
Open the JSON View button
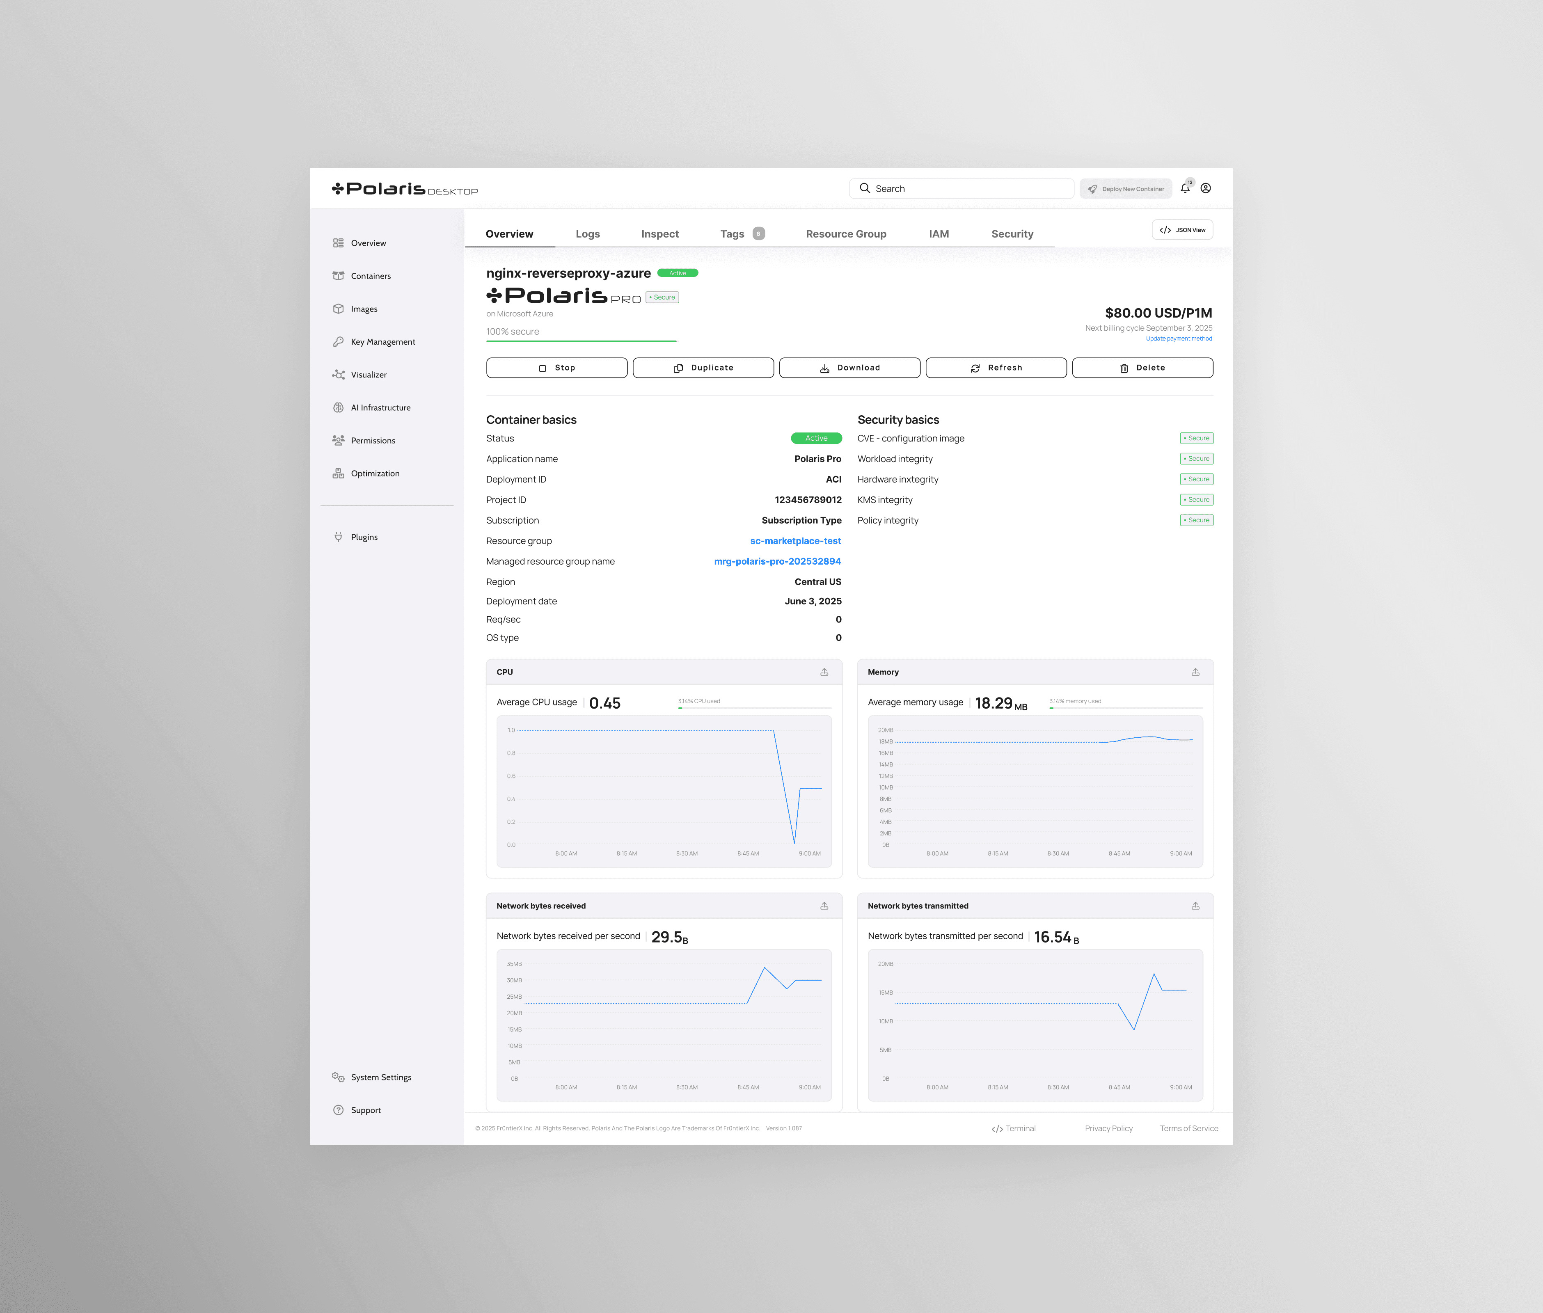pos(1182,230)
